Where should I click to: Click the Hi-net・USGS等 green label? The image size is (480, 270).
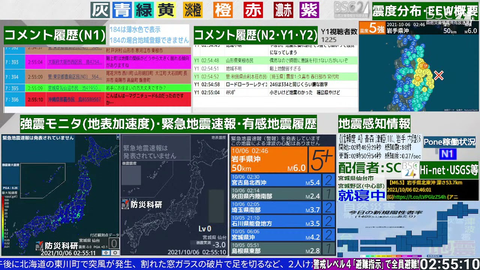(449, 170)
